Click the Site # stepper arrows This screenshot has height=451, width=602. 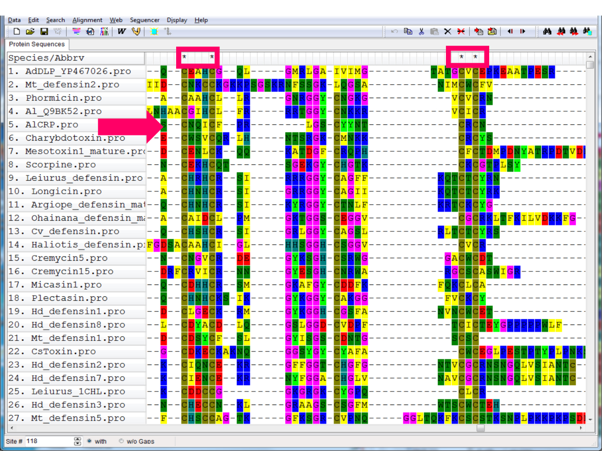click(77, 441)
